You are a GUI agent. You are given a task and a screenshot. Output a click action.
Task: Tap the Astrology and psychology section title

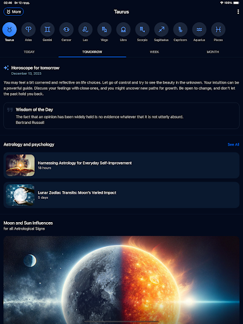tap(29, 144)
